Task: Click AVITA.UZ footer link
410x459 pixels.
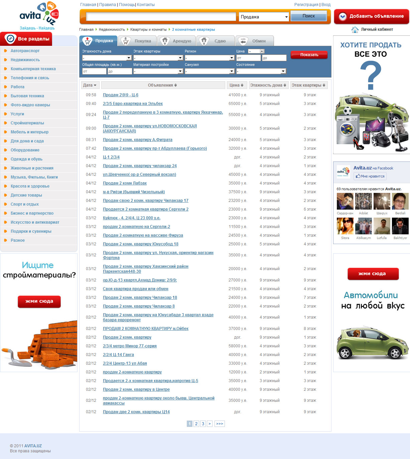Action: 33,446
